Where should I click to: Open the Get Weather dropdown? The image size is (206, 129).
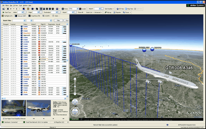[109, 9]
